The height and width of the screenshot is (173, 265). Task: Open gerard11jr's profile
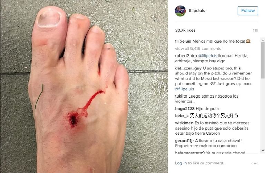[x=184, y=141]
